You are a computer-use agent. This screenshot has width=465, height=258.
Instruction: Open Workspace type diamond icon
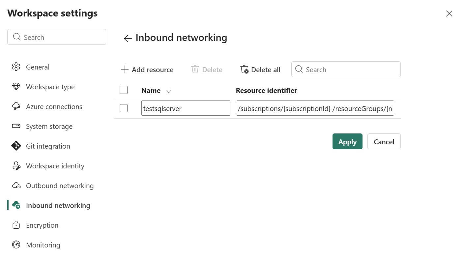16,87
